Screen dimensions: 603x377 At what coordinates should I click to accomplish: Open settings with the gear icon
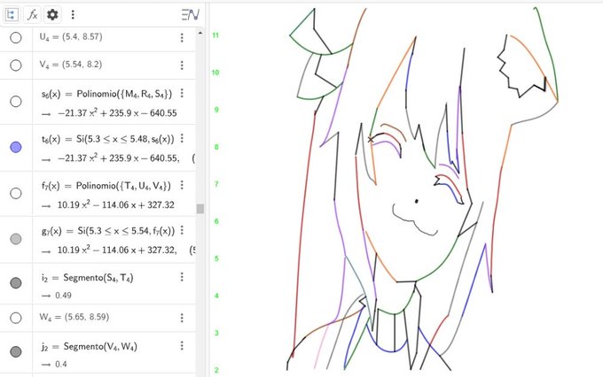pos(52,15)
